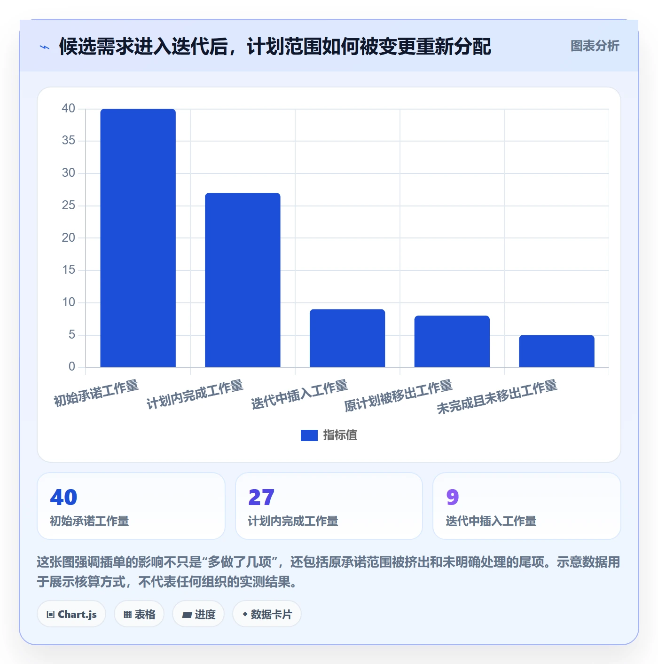Toggle the 指标值 legend color box
658x664 pixels.
(309, 435)
